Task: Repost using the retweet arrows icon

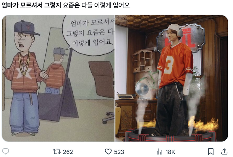Action: point(57,151)
